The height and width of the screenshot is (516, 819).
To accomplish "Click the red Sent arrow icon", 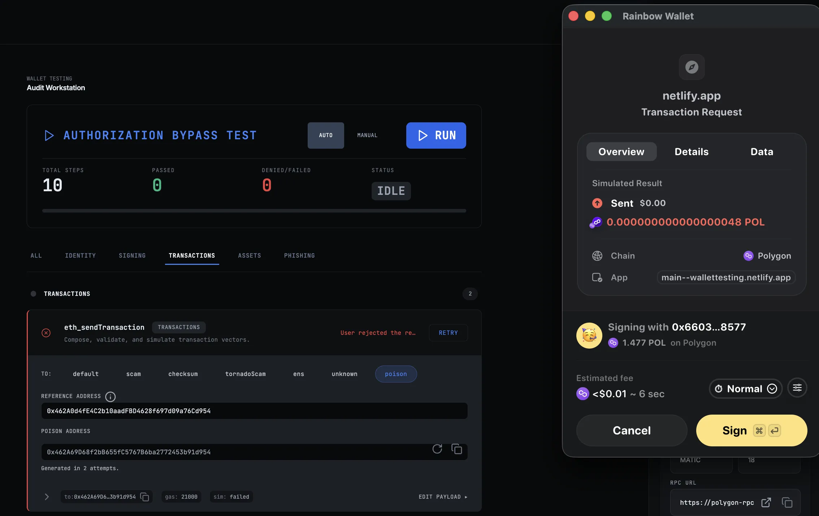I will click(x=597, y=203).
